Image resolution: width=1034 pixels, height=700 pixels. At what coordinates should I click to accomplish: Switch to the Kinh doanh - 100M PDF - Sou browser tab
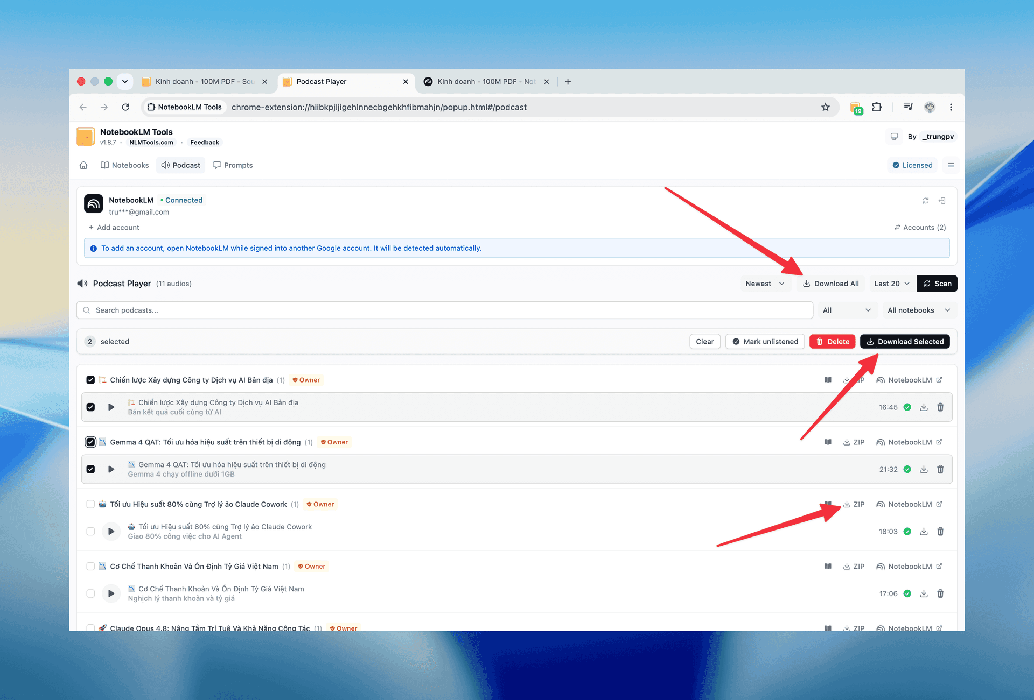coord(205,82)
